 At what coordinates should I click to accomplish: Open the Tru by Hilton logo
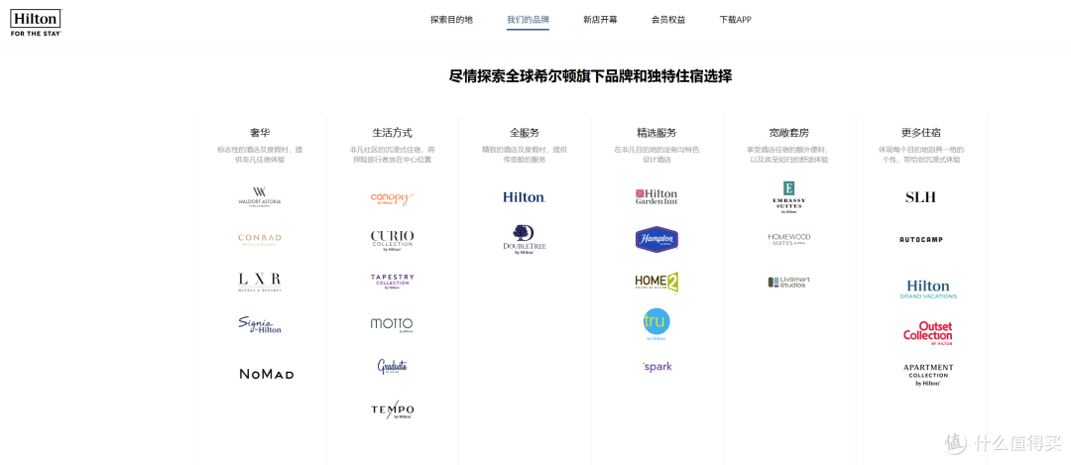pos(656,324)
